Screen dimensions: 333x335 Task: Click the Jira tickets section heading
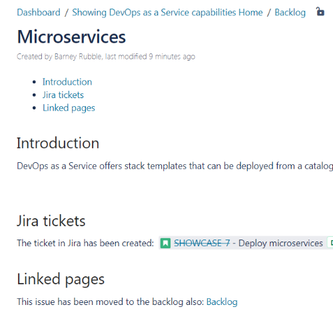(x=51, y=221)
